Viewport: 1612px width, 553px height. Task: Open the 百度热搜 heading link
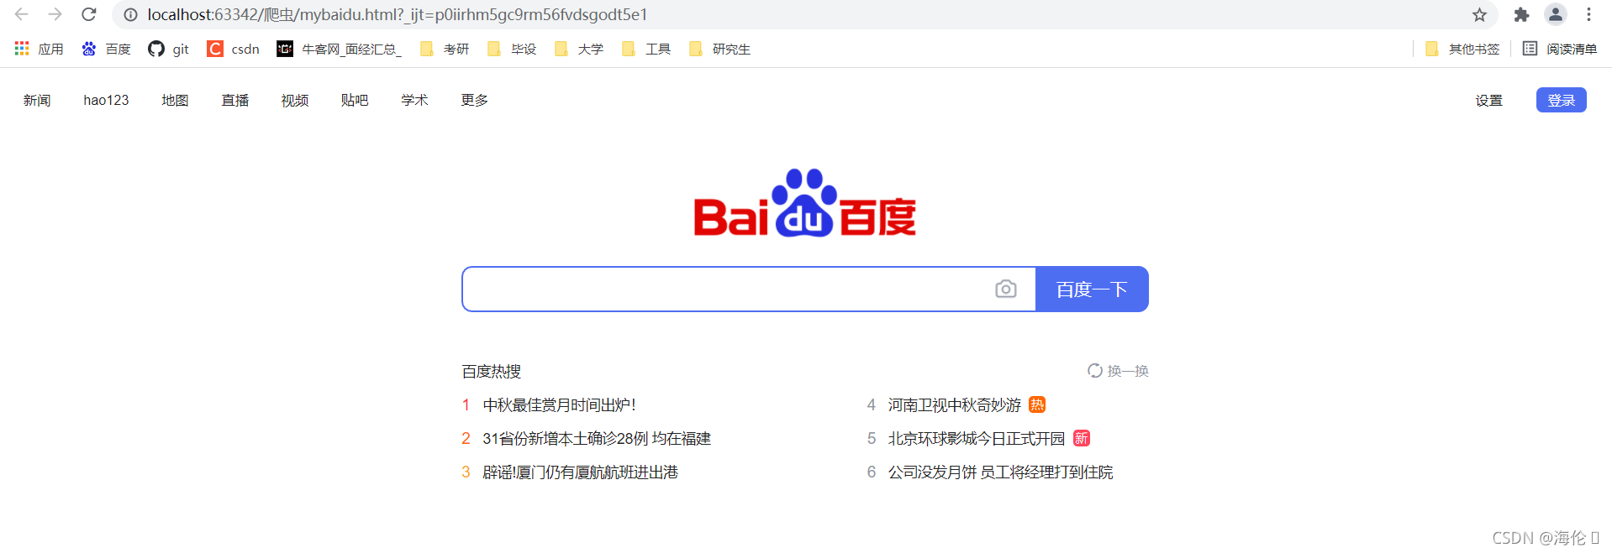492,371
